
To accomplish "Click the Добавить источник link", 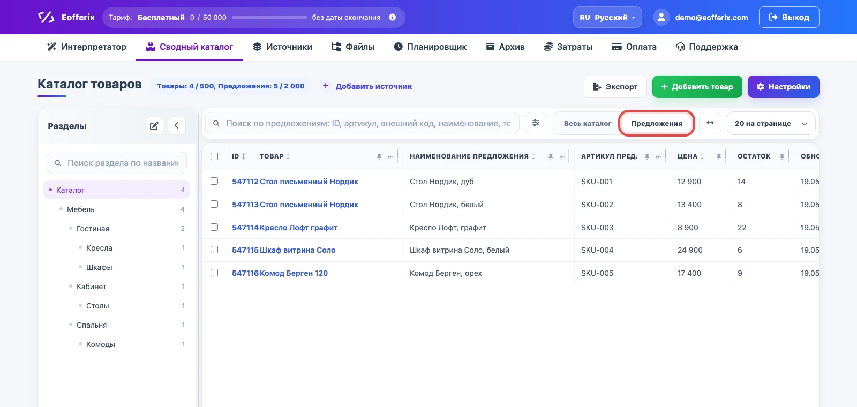I will (367, 86).
